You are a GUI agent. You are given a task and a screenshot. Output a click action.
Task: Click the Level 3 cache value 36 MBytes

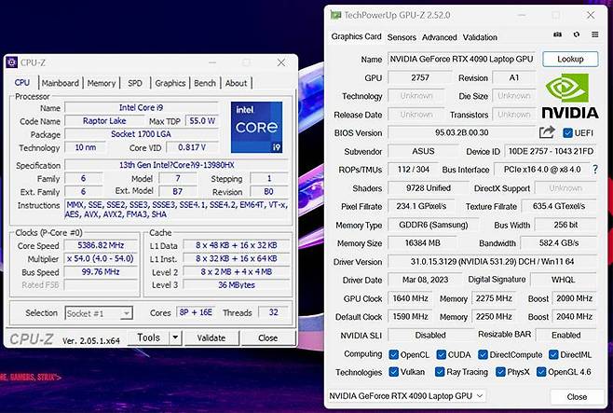point(236,284)
